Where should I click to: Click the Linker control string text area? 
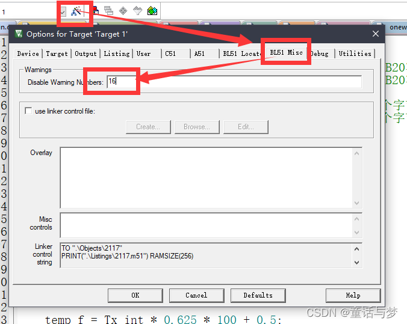207,255
